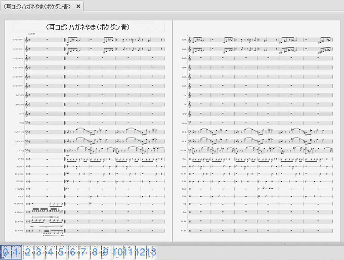Jump to page 0 in the navigator
The width and height of the screenshot is (344, 260).
point(6,252)
